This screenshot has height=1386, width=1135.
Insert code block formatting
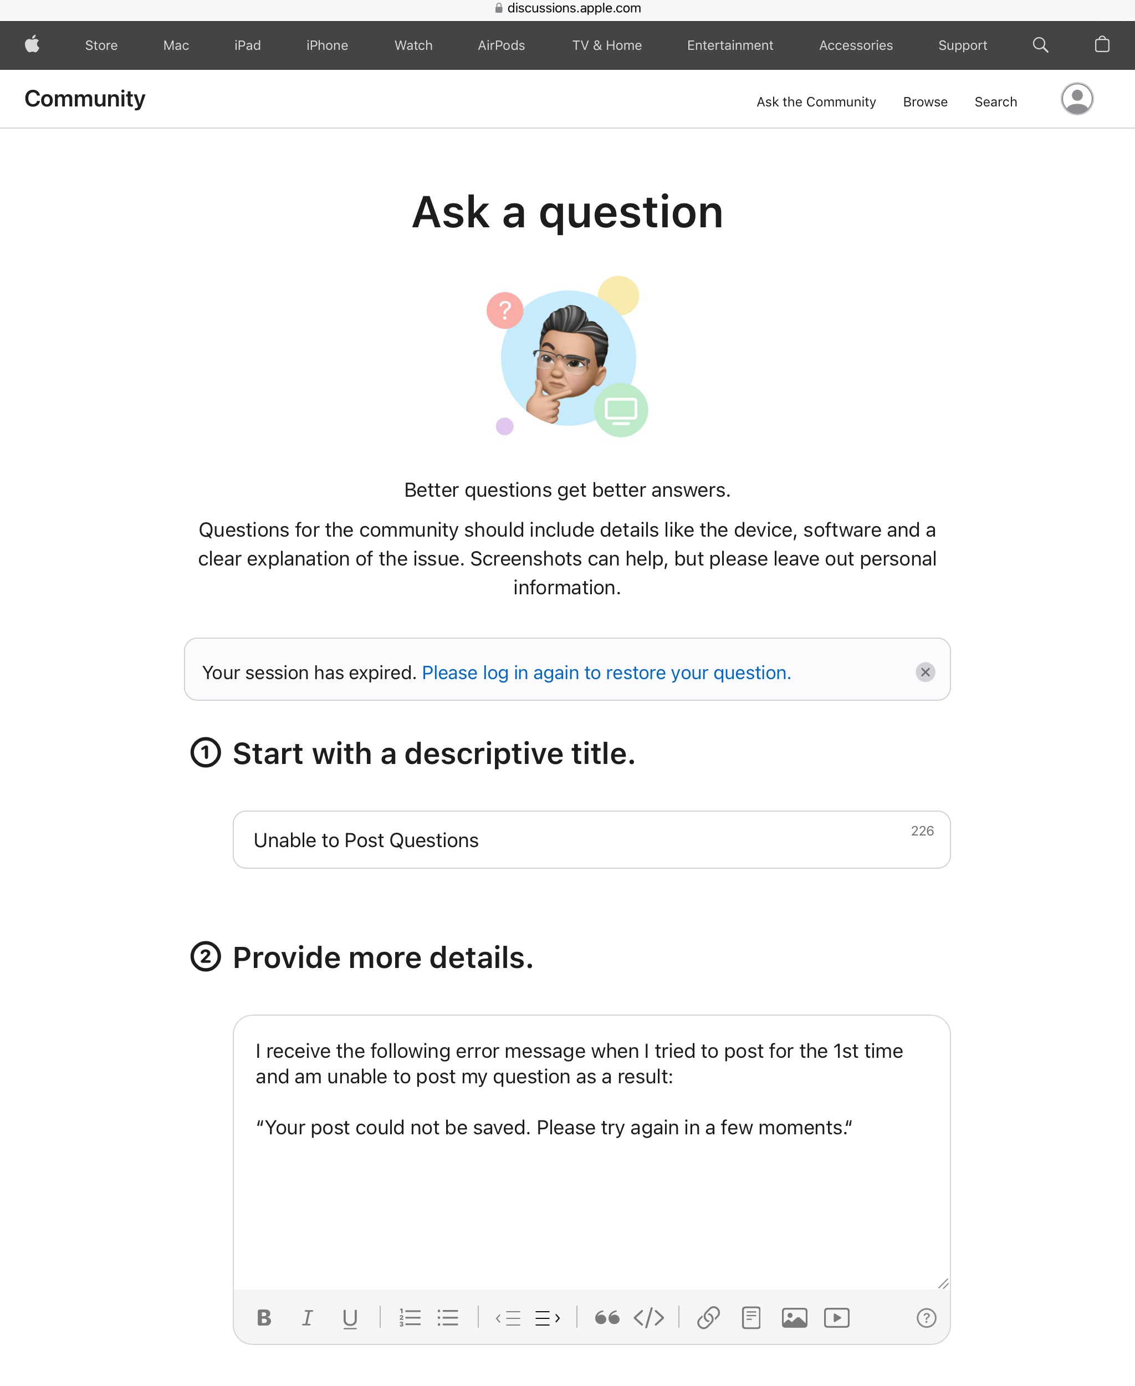click(x=648, y=1317)
